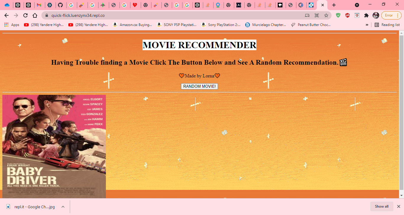This screenshot has width=404, height=215.
Task: Close the current browser tab
Action: pos(323,5)
